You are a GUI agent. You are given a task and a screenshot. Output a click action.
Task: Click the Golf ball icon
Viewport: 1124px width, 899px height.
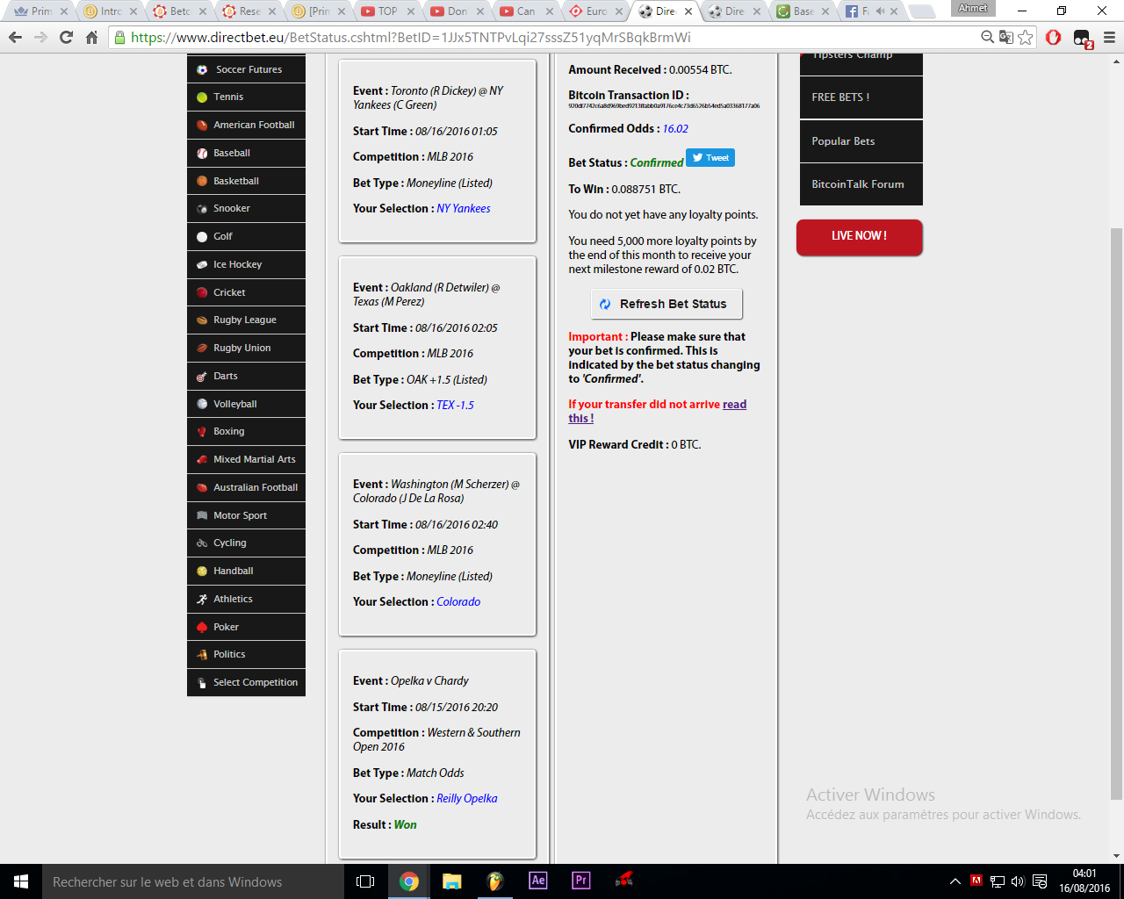tap(202, 237)
